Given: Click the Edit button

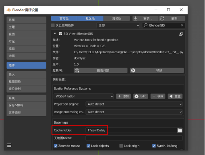Looking at the screenshot, I should tap(141, 96).
